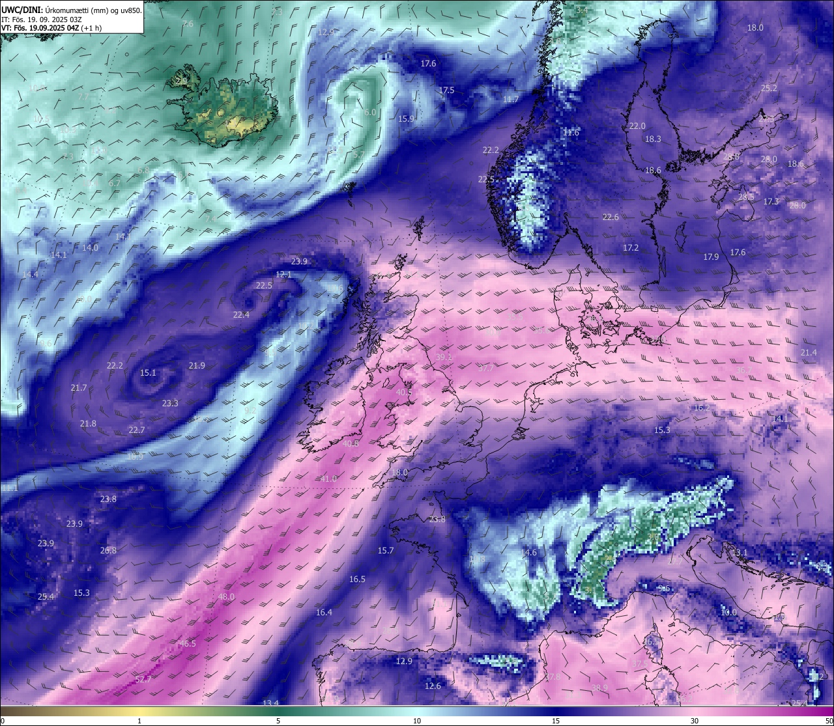This screenshot has width=834, height=726.
Task: Click the value 14.6 over France
Action: pyautogui.click(x=529, y=552)
